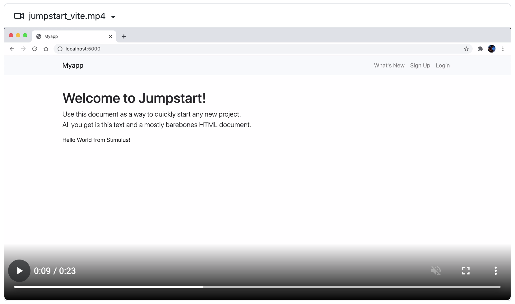
Task: Open the Chrome three-dot menu
Action: click(503, 49)
